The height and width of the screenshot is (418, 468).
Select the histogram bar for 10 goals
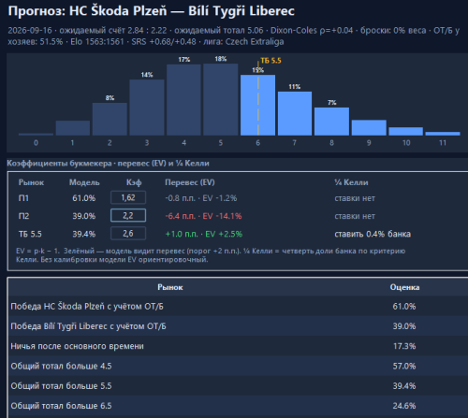click(405, 131)
